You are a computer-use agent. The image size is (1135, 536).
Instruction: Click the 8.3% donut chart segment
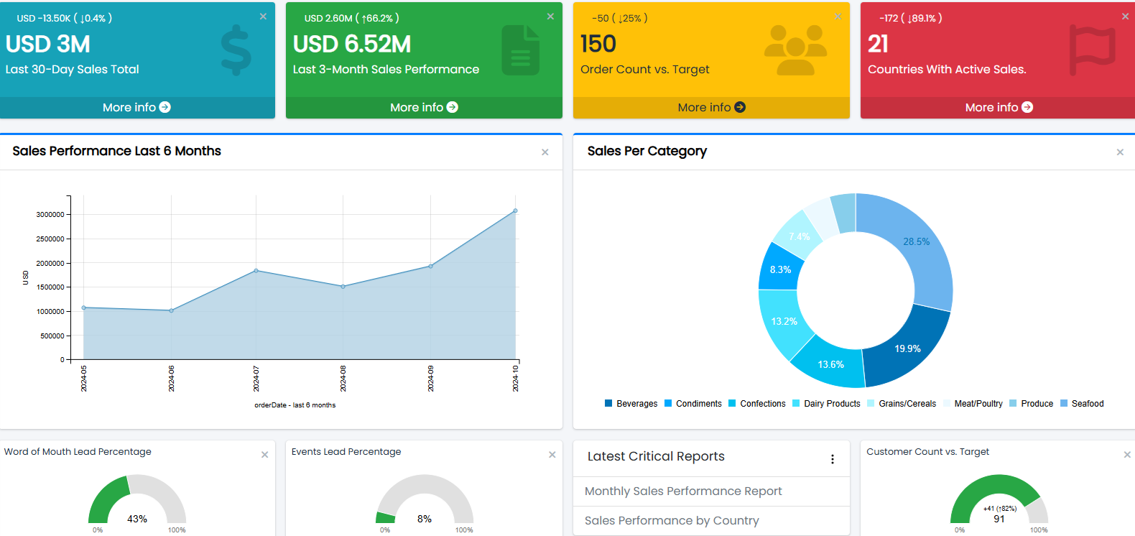(x=780, y=269)
